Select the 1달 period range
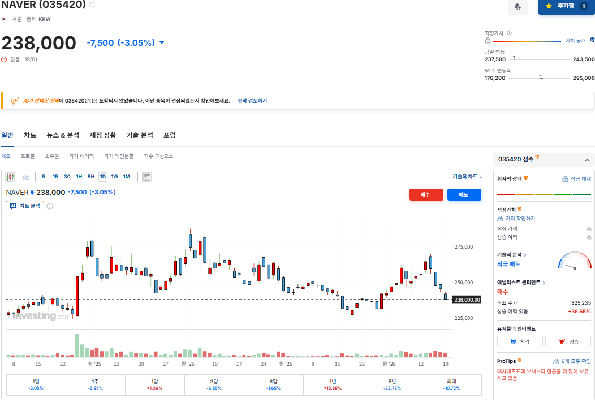The image size is (595, 401). click(154, 385)
